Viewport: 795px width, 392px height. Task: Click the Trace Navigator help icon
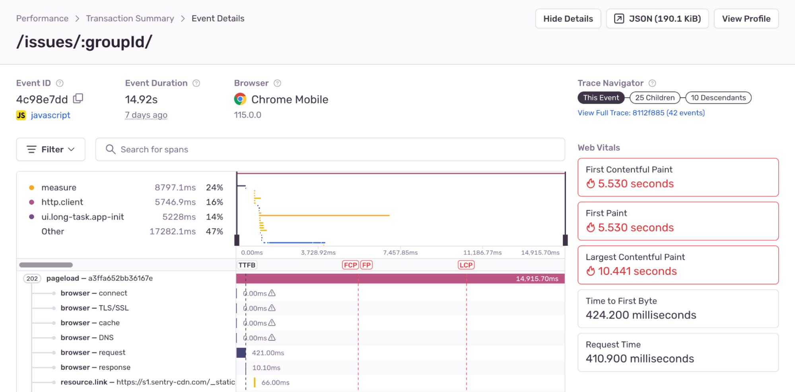pos(652,83)
